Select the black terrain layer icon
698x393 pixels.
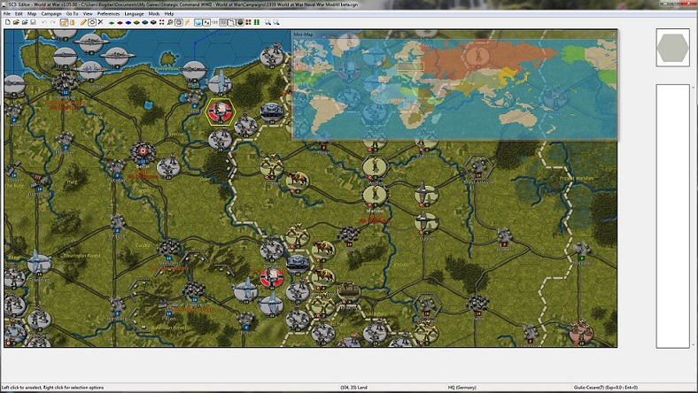coord(153,22)
